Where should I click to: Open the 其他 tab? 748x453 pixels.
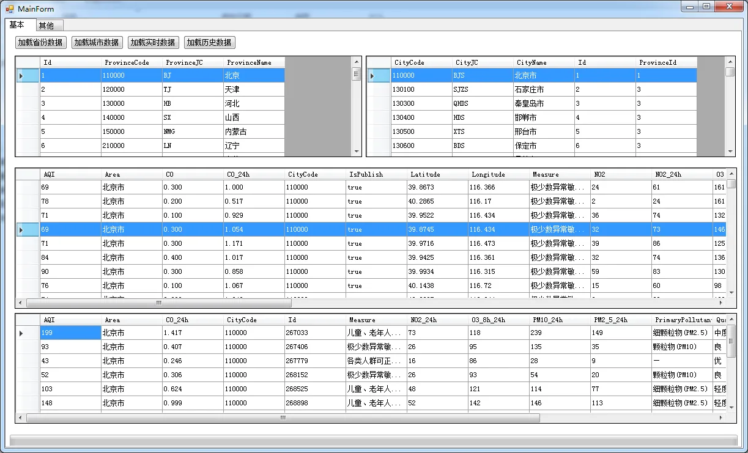(46, 26)
